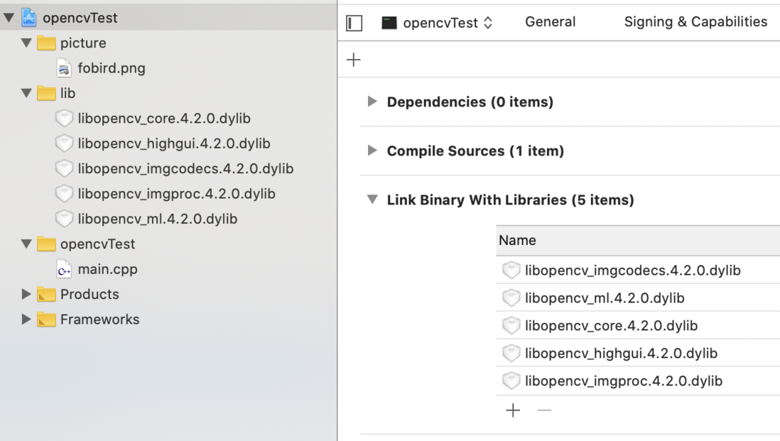
Task: Click libopencv_ml.4.2.0.dylib icon in libraries table
Action: pos(511,298)
